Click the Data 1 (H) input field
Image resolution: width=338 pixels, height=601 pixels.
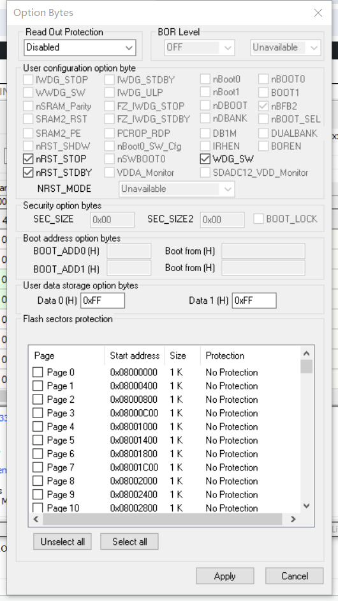254,300
